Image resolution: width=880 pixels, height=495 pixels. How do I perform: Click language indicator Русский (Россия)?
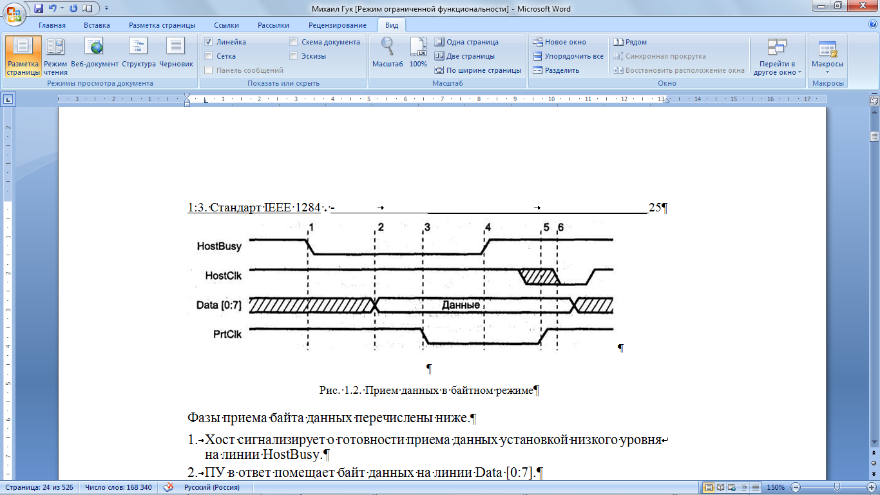pos(211,487)
